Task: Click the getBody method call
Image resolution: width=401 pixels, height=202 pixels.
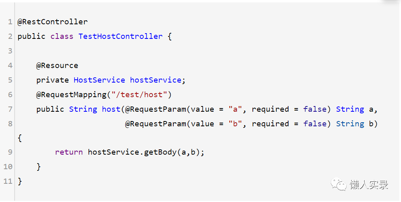Action: [x=160, y=152]
